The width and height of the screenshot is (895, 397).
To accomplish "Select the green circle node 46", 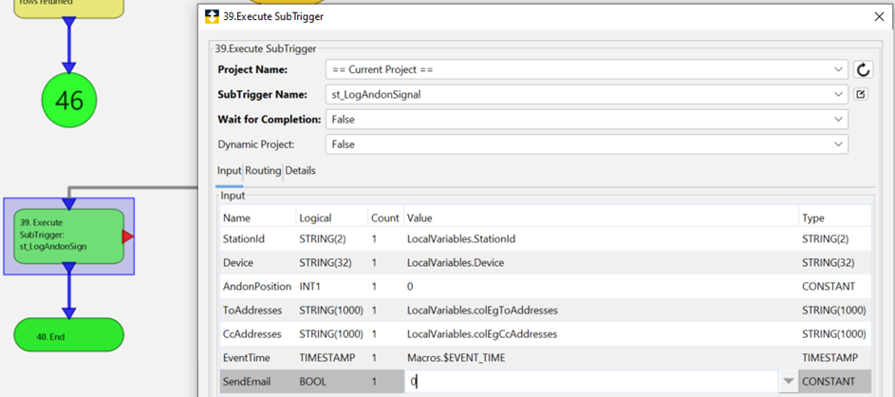I will point(69,100).
